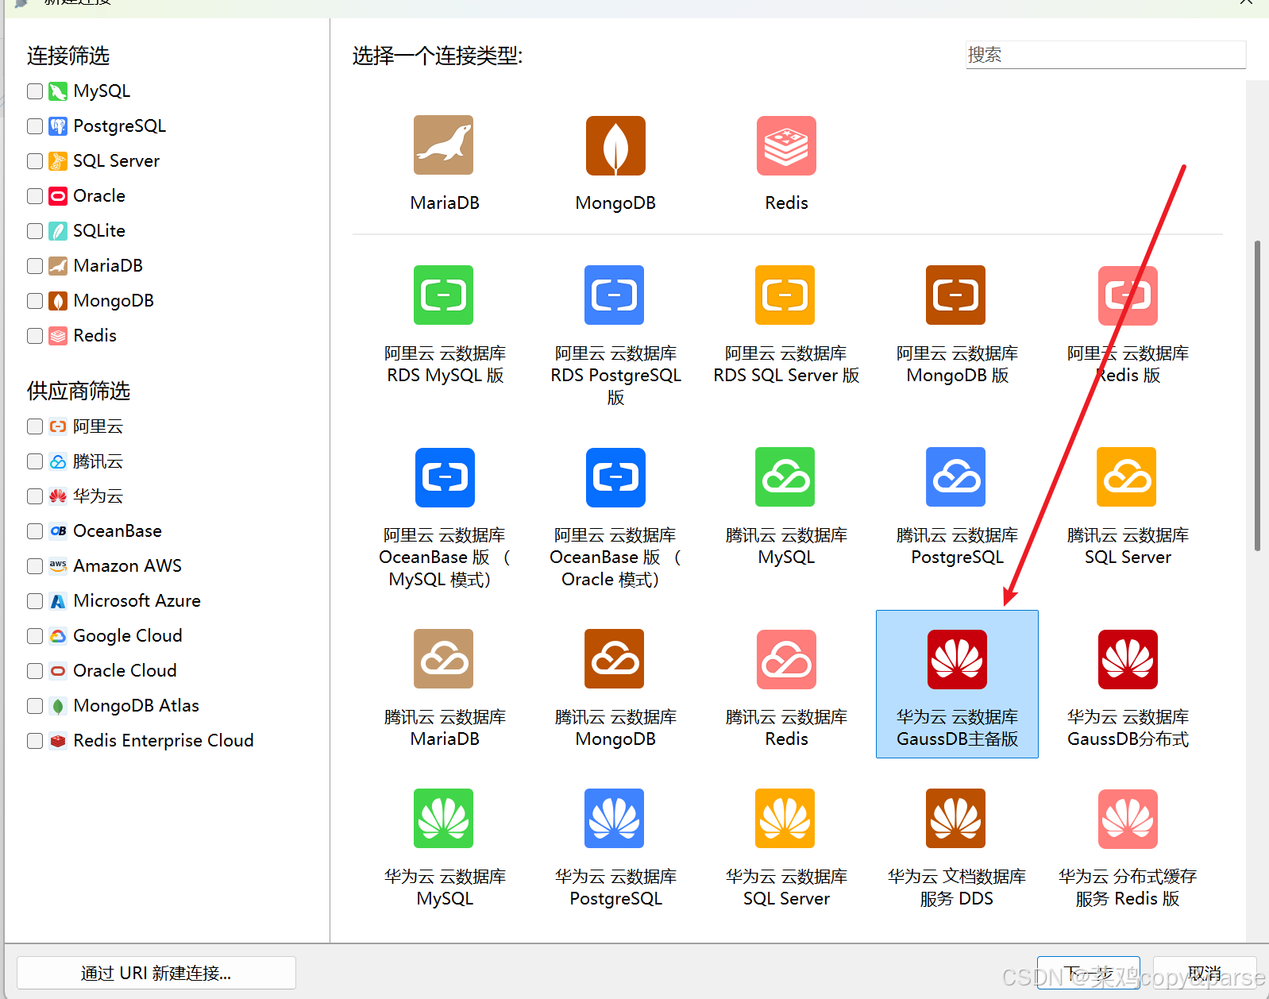Select 腾讯云 云数据库 SQL Server
The image size is (1269, 999).
1128,477
